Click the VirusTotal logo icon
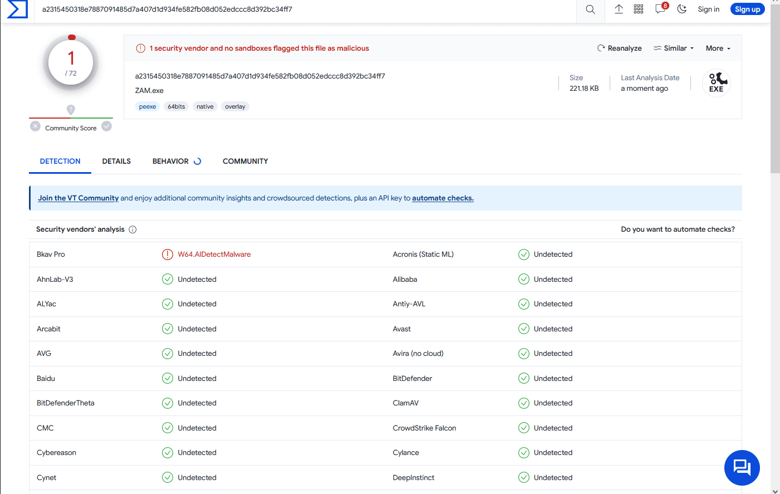Screen dimensions: 780x494 tap(17, 9)
